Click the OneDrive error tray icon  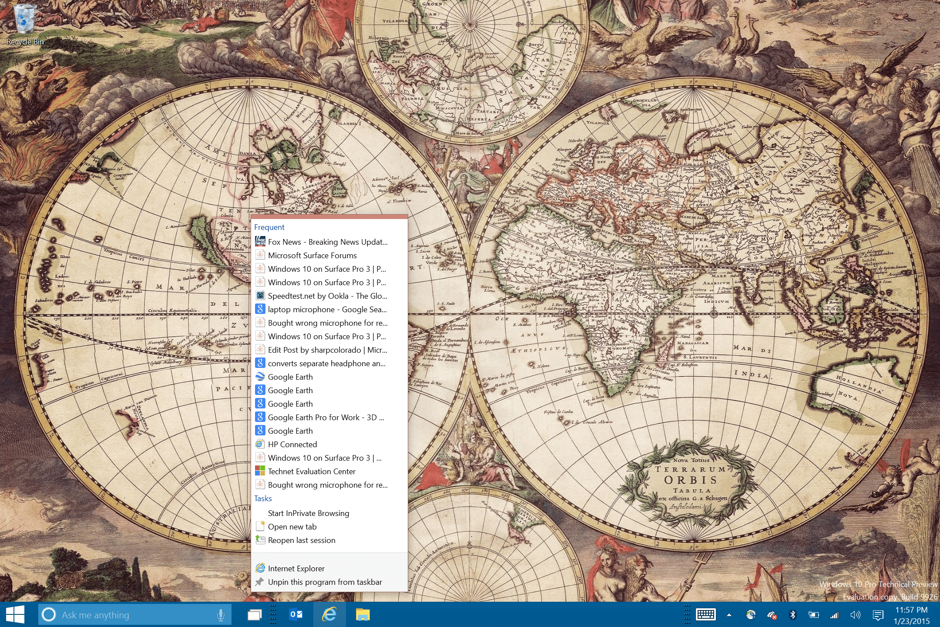pyautogui.click(x=772, y=615)
